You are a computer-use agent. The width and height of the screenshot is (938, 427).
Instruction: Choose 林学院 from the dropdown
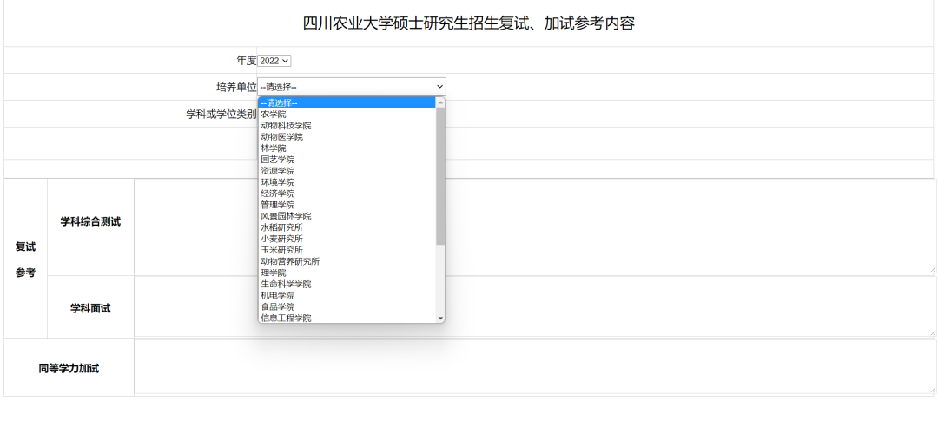pyautogui.click(x=274, y=148)
